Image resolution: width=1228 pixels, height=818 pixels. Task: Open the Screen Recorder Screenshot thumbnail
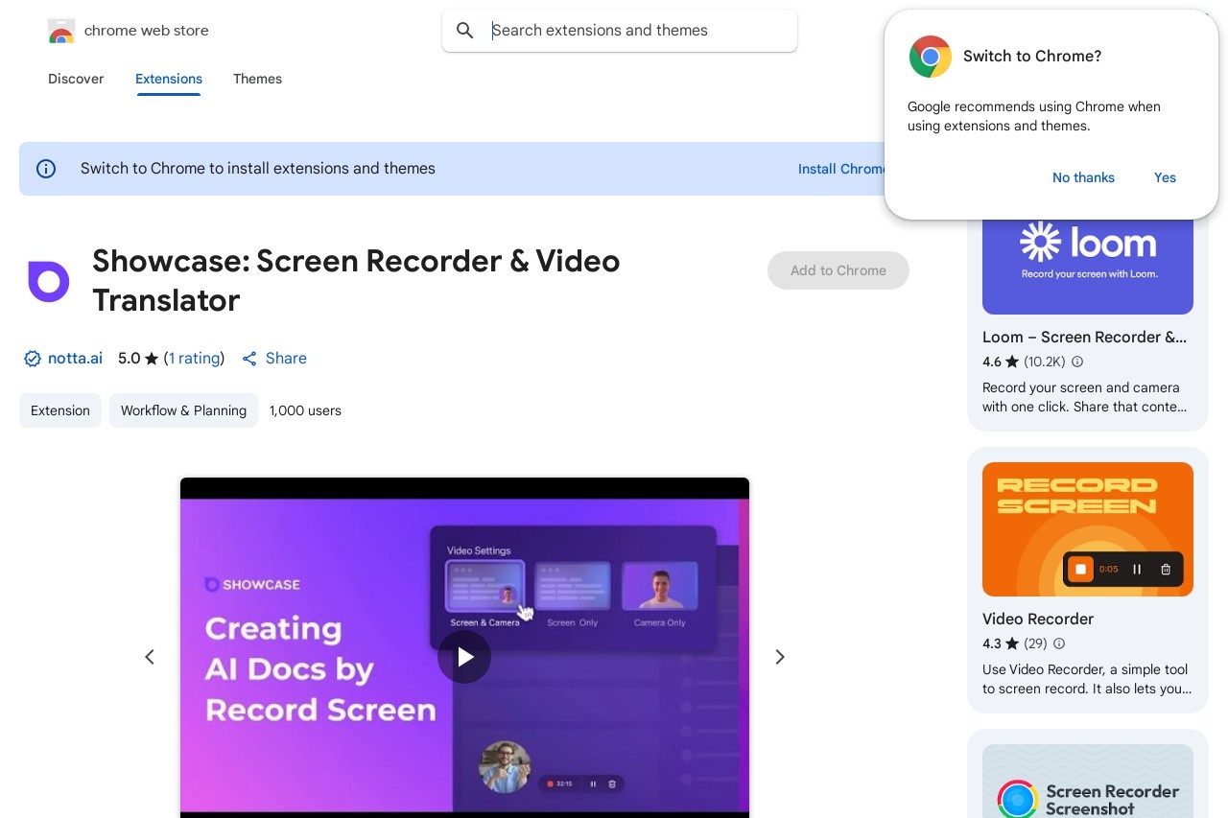tap(1088, 782)
